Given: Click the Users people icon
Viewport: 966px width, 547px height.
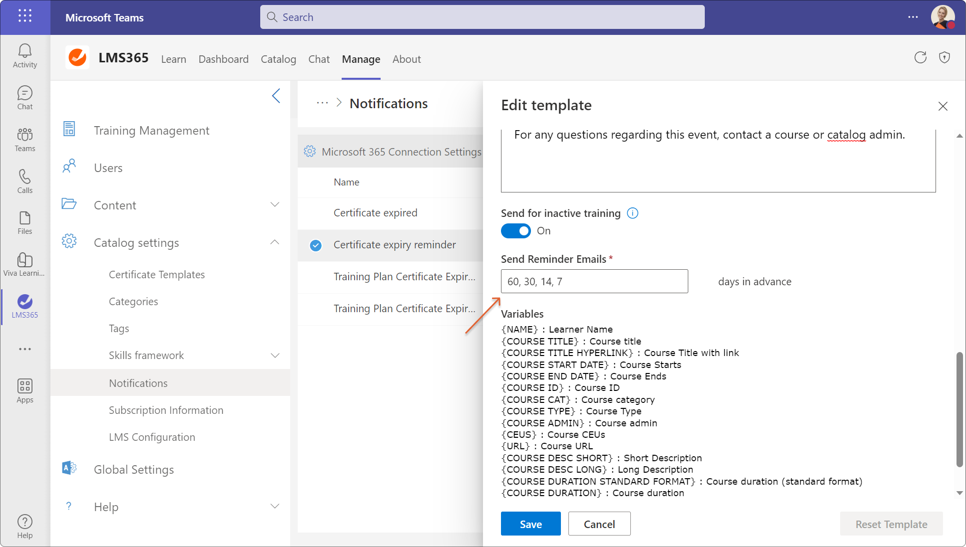Looking at the screenshot, I should 69,167.
